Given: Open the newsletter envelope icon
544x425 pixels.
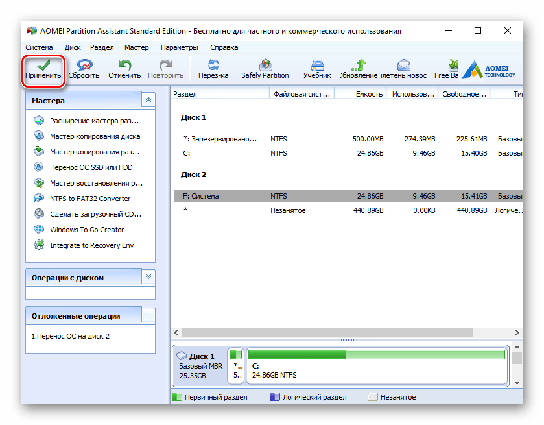Looking at the screenshot, I should [404, 65].
